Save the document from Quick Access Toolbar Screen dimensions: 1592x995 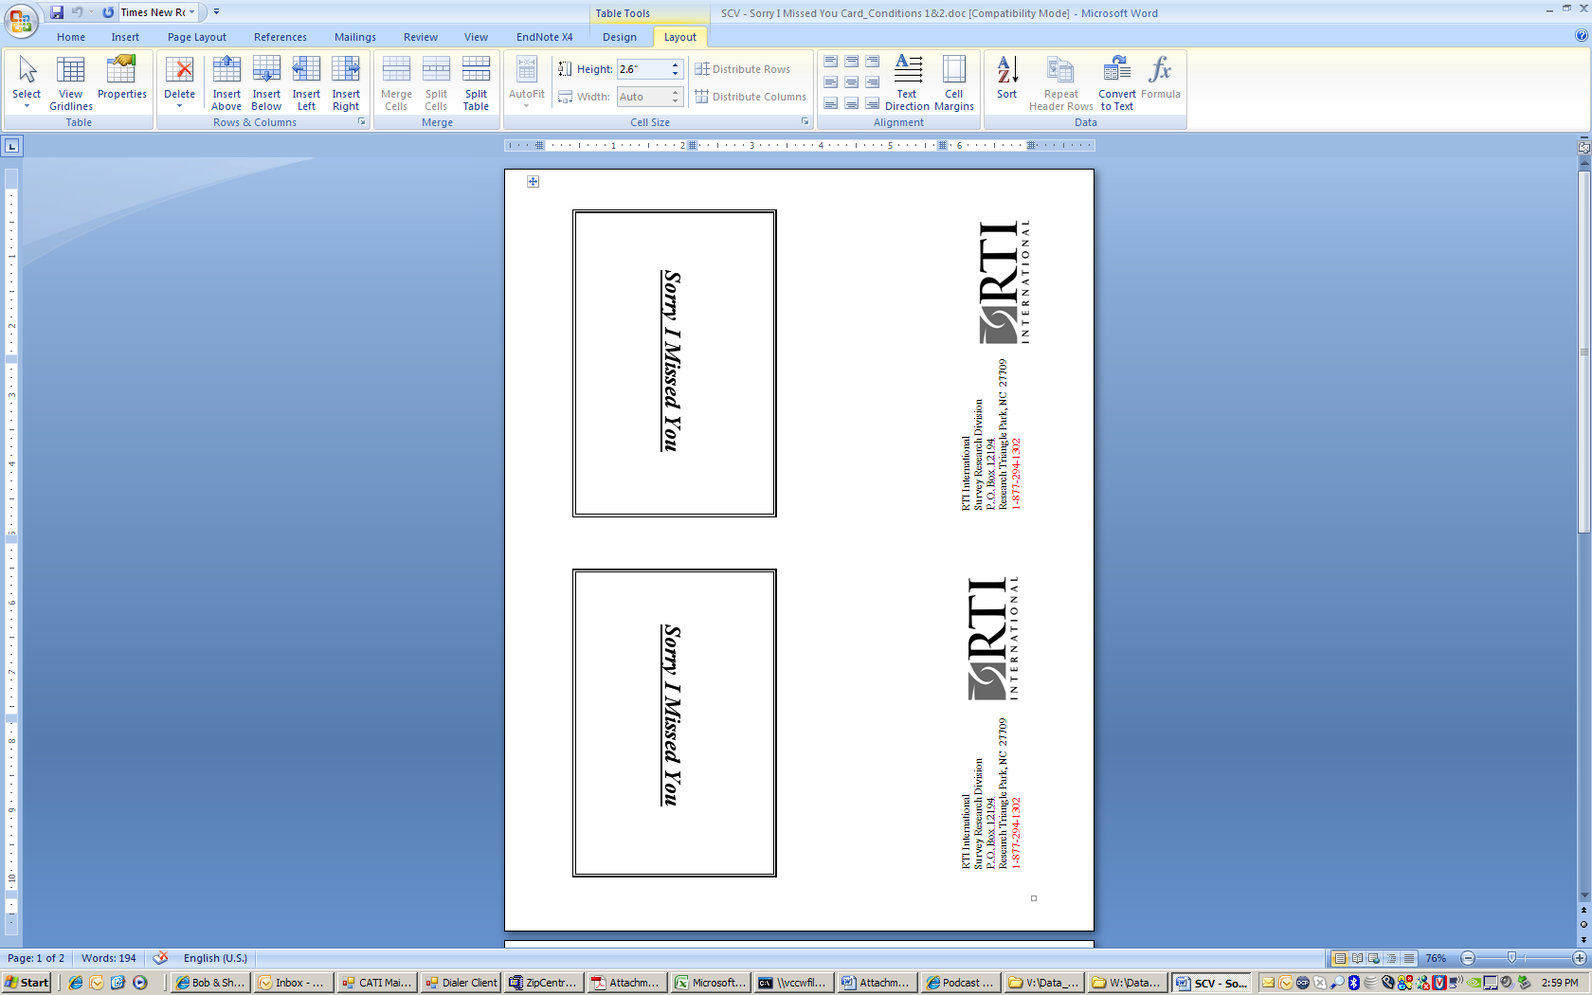[57, 12]
